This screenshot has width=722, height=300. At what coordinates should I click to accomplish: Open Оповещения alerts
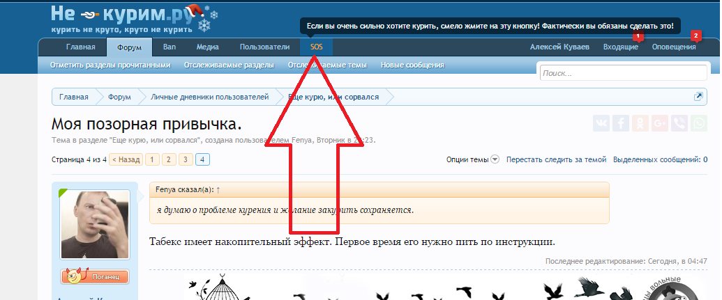tap(674, 47)
